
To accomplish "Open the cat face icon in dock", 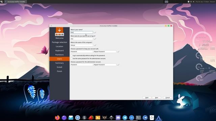I will coord(105,118).
